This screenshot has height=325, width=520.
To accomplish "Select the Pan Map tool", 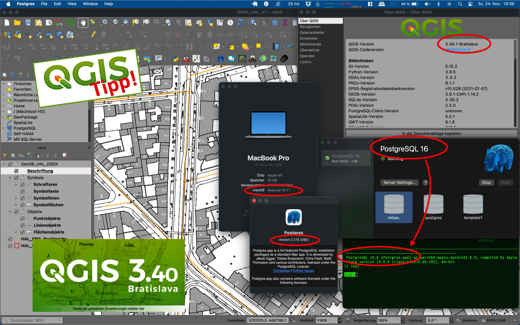I will pos(83,23).
